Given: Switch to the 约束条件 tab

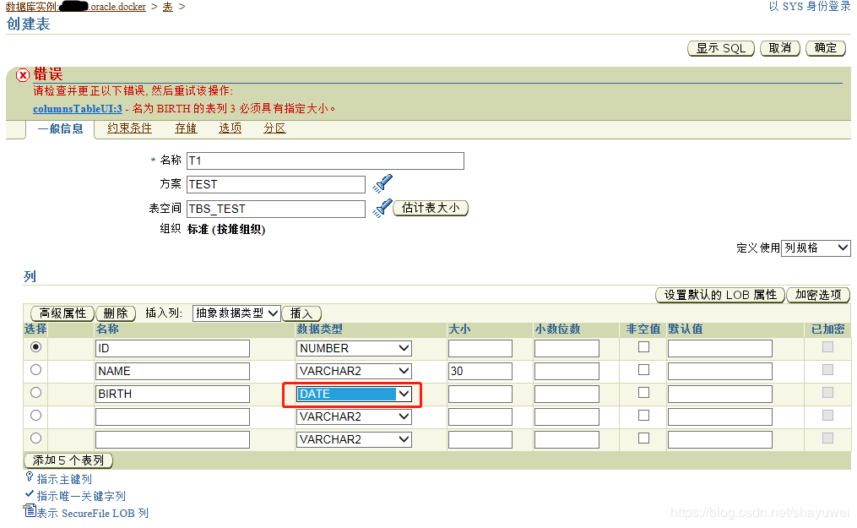Looking at the screenshot, I should pyautogui.click(x=129, y=128).
